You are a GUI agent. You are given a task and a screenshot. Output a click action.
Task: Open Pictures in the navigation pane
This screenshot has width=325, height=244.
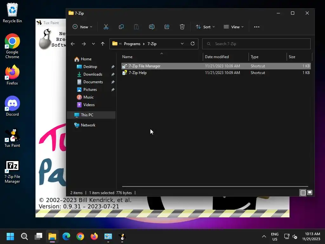pos(90,90)
